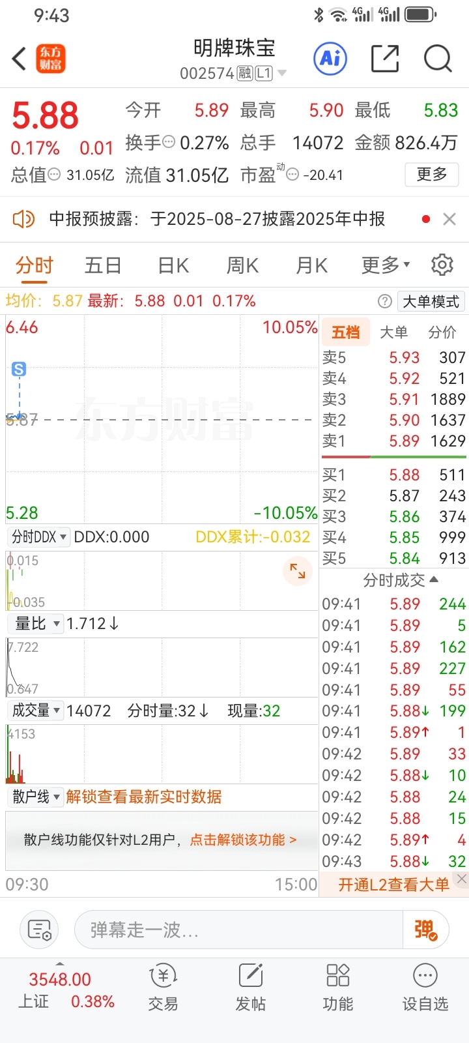This screenshot has height=1043, width=469.
Task: Tap the blue S marker on chart
Action: pos(19,369)
